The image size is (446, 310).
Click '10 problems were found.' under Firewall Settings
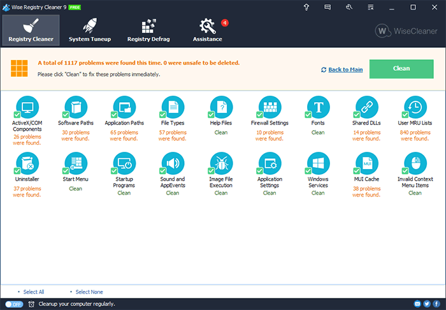point(270,135)
